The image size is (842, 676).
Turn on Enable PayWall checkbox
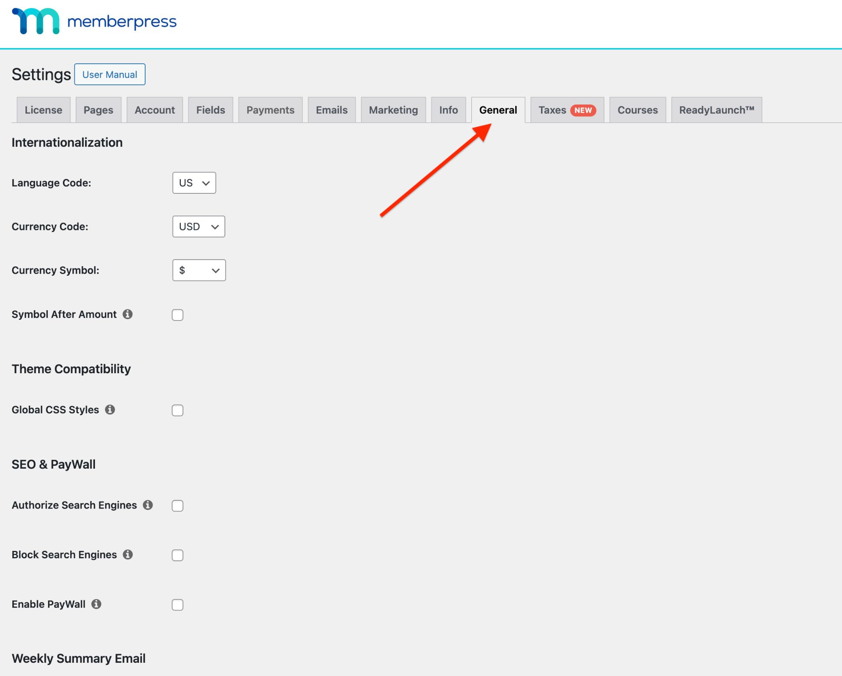pos(178,605)
